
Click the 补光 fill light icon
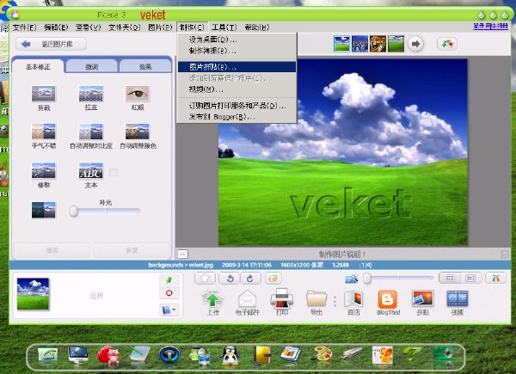pyautogui.click(x=44, y=210)
